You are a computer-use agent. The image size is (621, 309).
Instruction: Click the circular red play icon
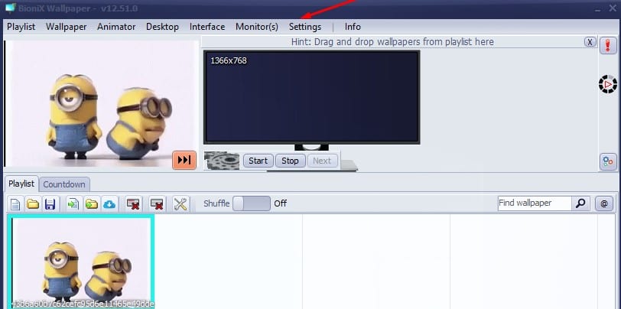point(607,84)
